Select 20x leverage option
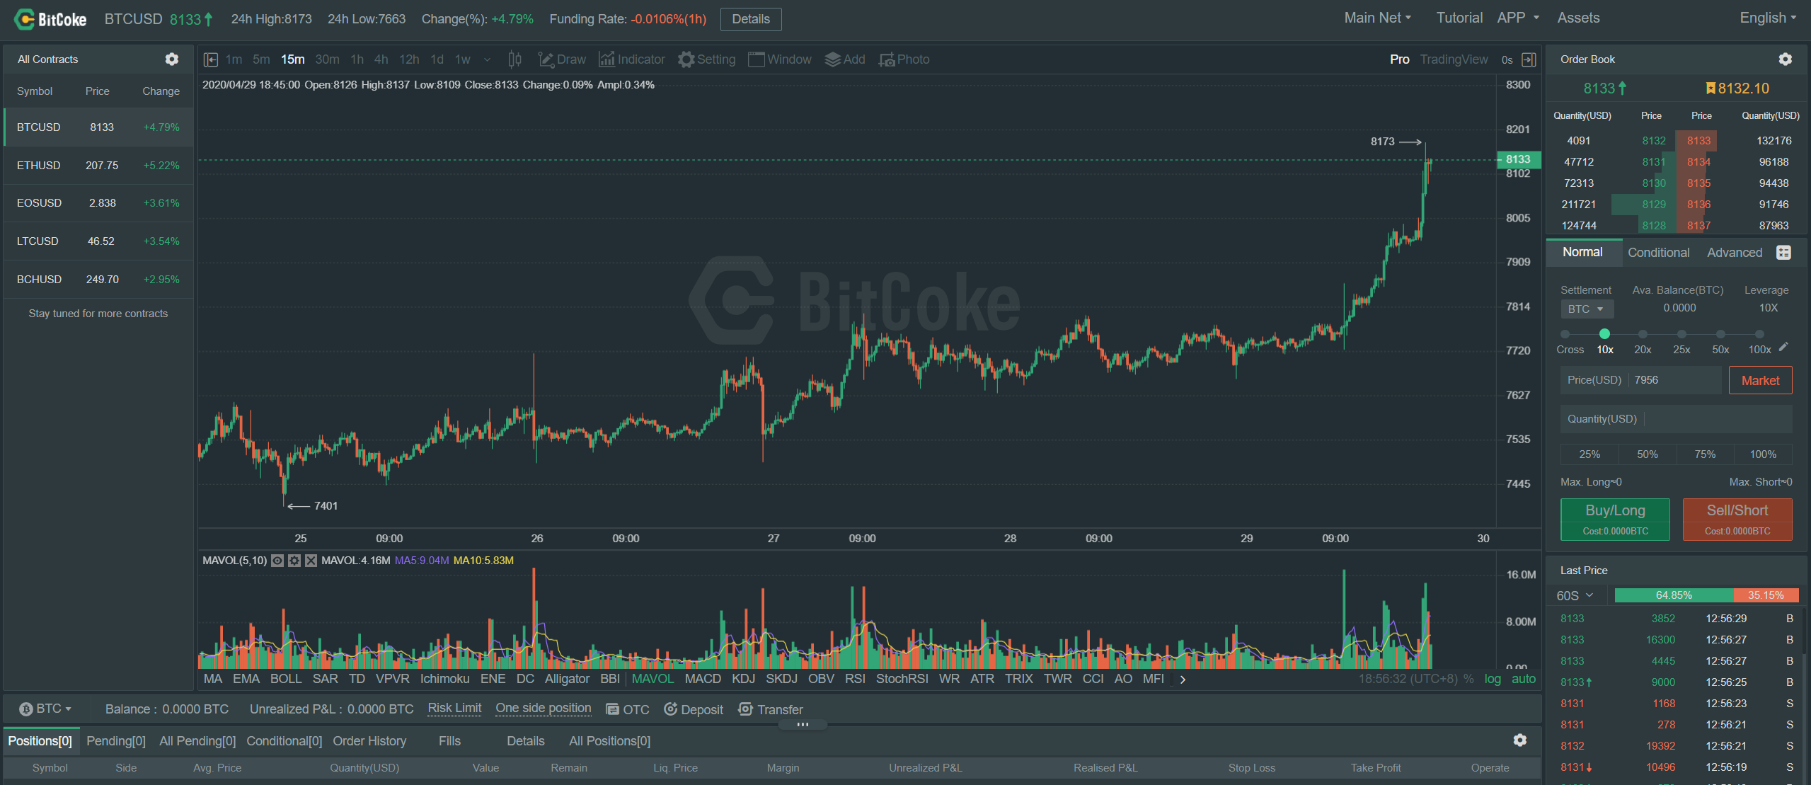The width and height of the screenshot is (1811, 785). 1643,335
